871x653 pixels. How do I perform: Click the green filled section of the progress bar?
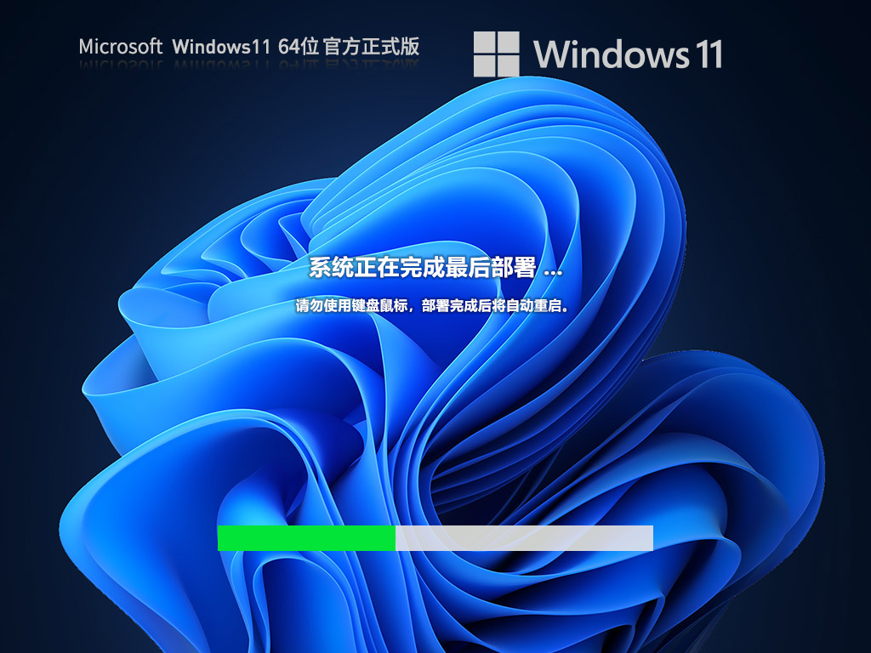click(306, 538)
